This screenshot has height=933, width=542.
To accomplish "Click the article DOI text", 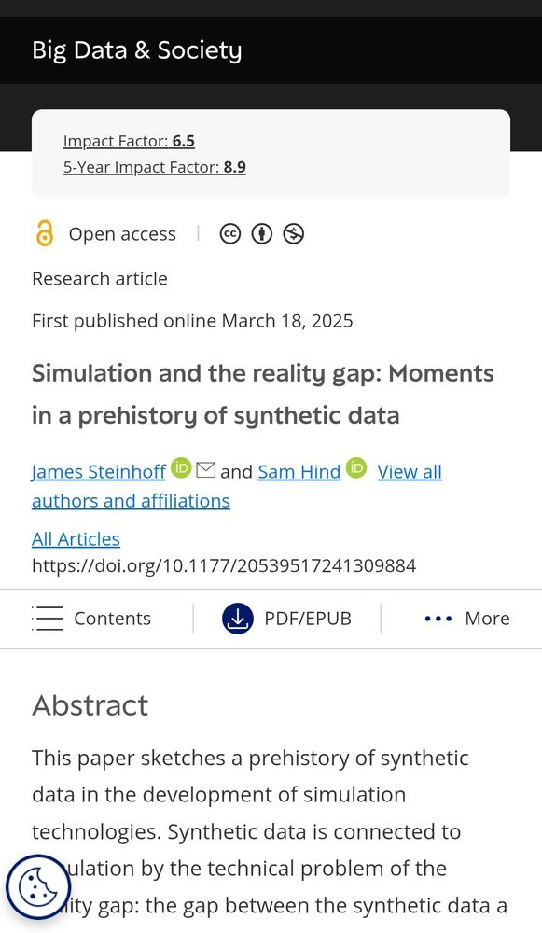I will pos(224,565).
